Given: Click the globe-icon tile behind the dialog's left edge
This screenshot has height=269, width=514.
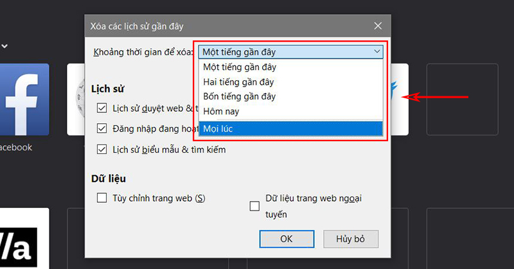Looking at the screenshot, I should 76,100.
